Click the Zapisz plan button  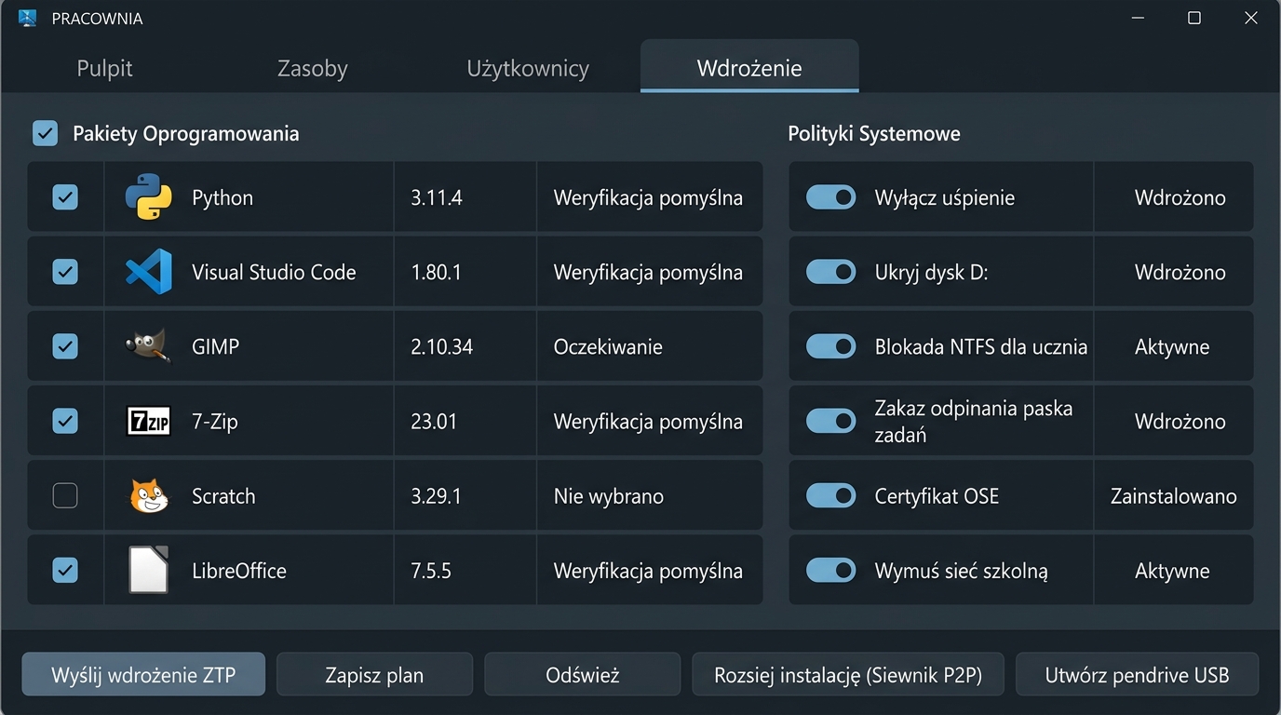[374, 675]
